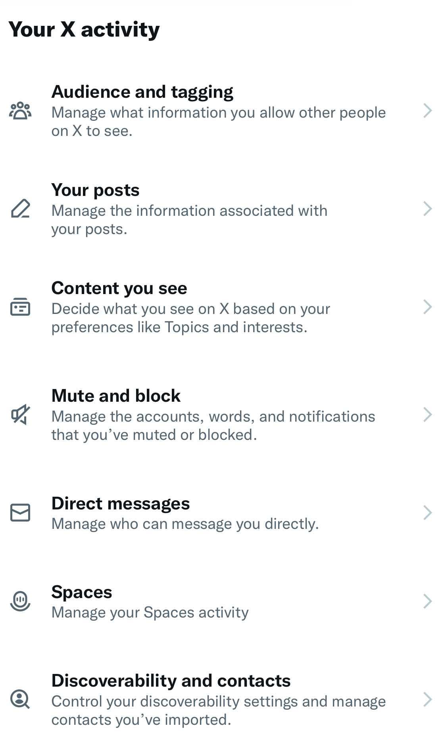
Task: Click the chevron next to Your posts
Action: [427, 209]
